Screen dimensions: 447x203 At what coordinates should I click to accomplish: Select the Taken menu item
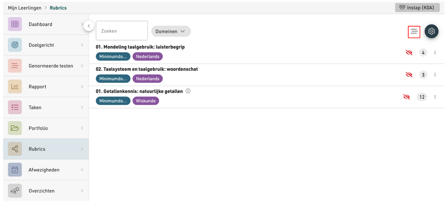(46, 107)
